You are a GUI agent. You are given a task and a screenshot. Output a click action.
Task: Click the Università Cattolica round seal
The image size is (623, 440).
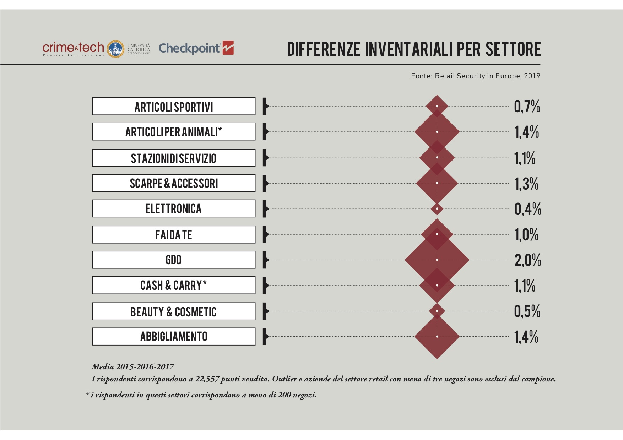tap(115, 49)
